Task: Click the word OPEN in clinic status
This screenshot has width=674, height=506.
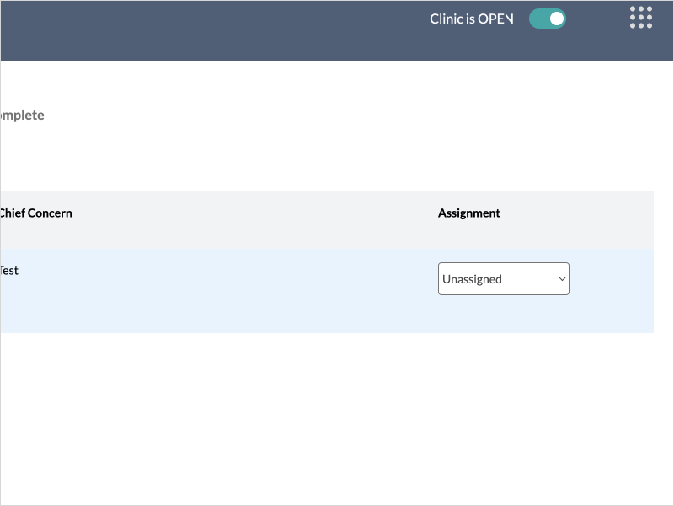Action: click(495, 19)
